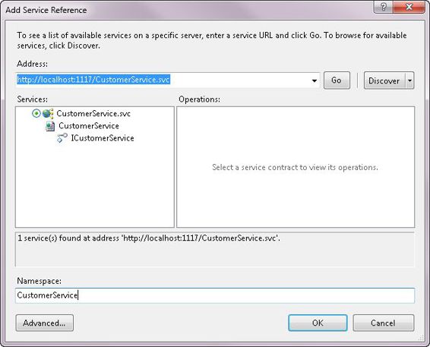
Task: Expand the Discover button dropdown arrow
Action: (409, 80)
